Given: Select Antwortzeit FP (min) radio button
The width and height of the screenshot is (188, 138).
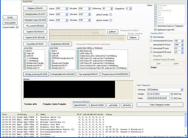Looking at the screenshot, I should (x=151, y=48).
